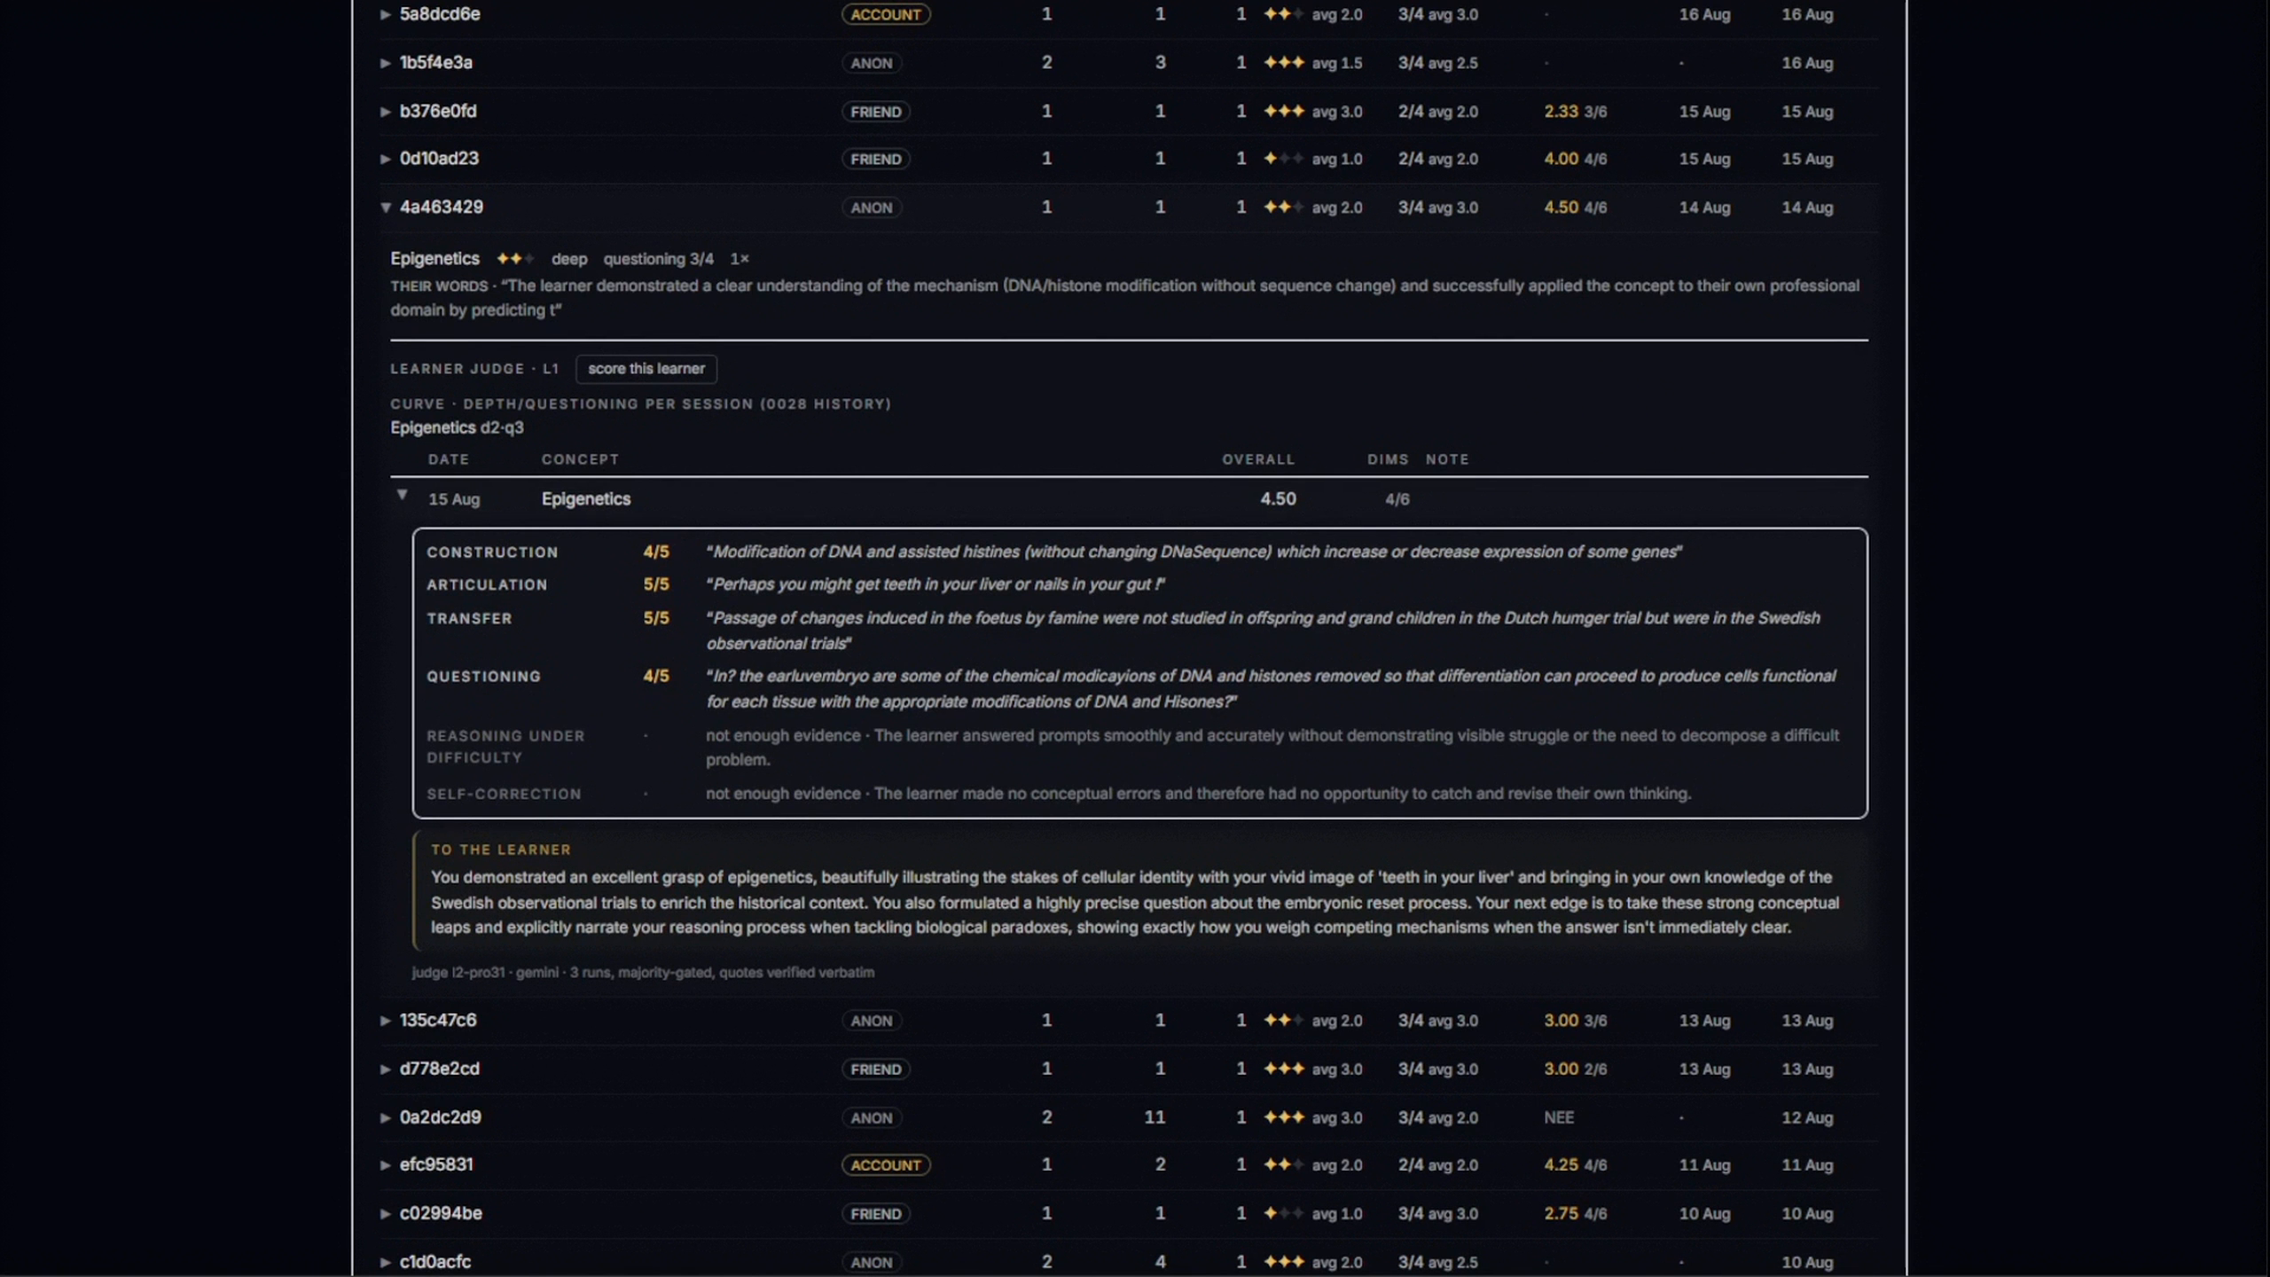The height and width of the screenshot is (1277, 2270).
Task: Click the CONCEPT column header
Action: click(580, 459)
